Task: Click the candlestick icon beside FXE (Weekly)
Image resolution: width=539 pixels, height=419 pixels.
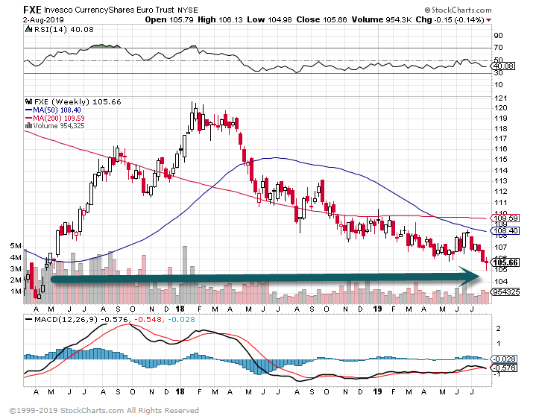Action: pyautogui.click(x=28, y=101)
